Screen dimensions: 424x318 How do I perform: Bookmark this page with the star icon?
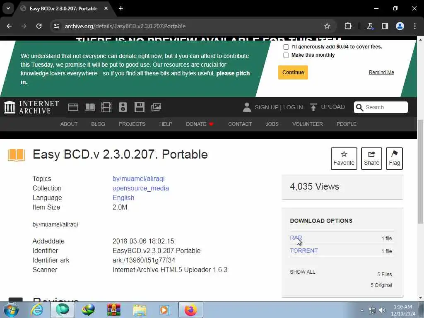(x=327, y=26)
